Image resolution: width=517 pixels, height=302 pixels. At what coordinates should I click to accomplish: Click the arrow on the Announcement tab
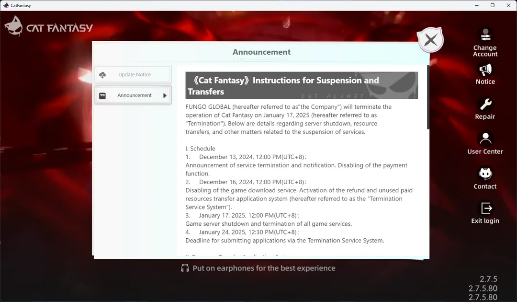point(165,96)
